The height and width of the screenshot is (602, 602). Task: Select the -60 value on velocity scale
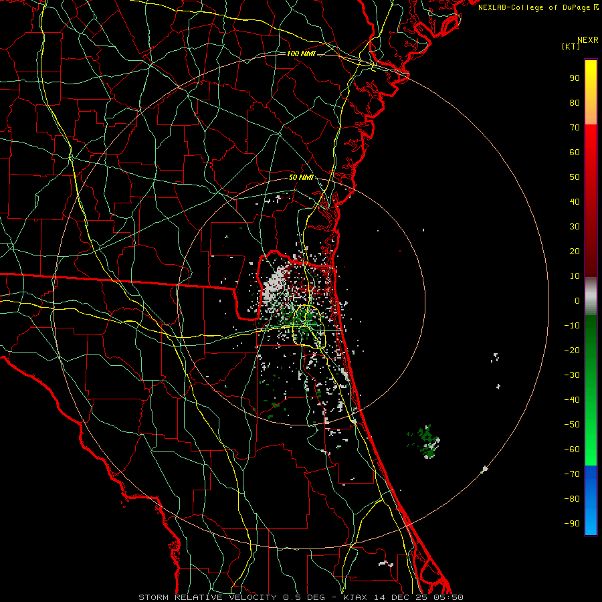(572, 449)
